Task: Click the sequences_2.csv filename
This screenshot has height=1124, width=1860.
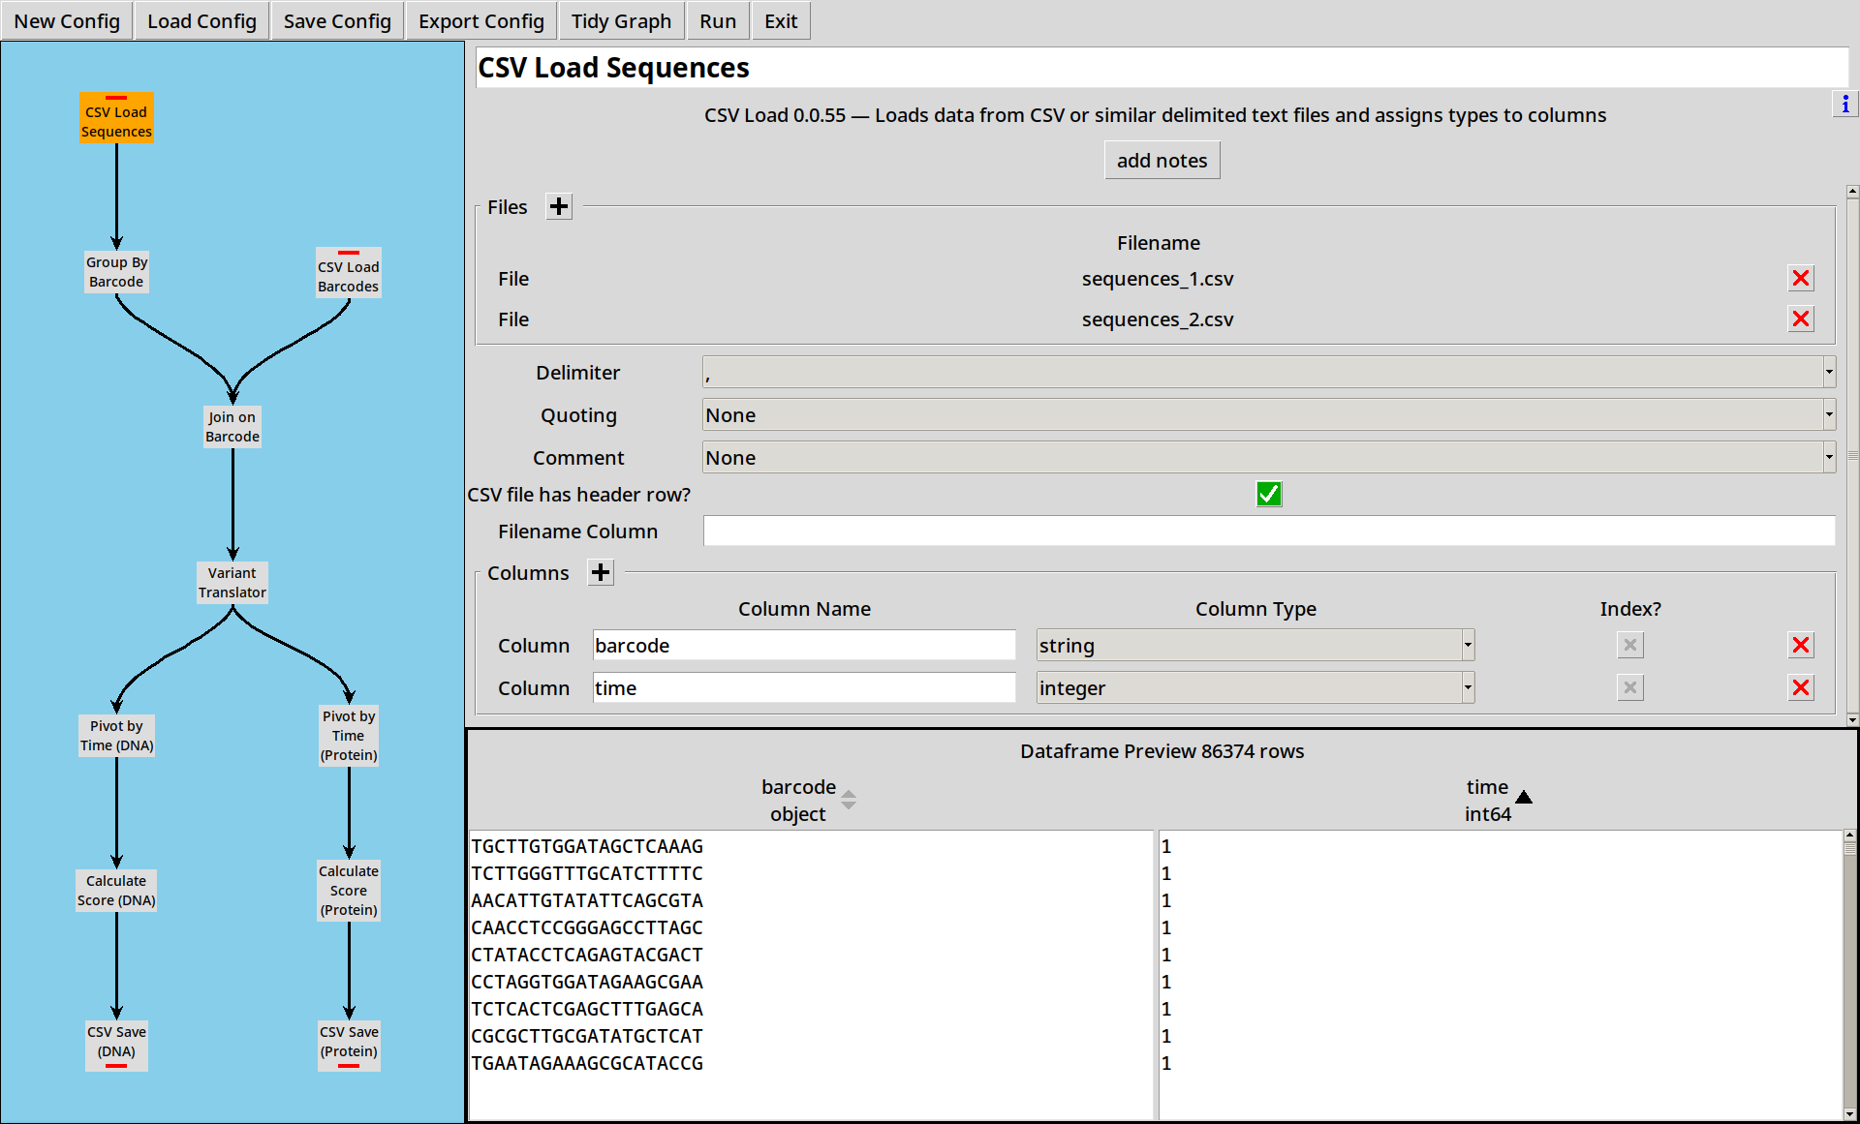Action: click(1158, 319)
